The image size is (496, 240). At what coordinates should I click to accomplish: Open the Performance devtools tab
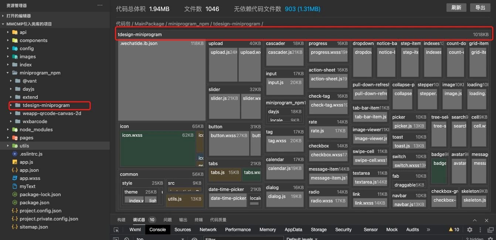238,229
